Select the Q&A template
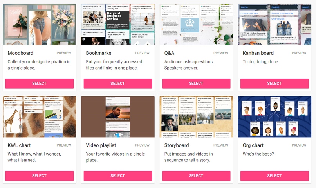The height and width of the screenshot is (188, 316). click(196, 83)
